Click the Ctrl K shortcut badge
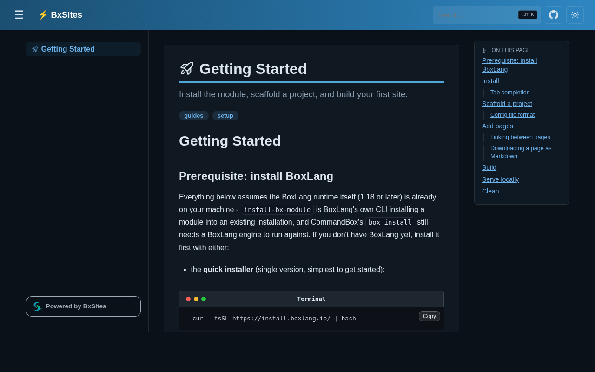Image resolution: width=595 pixels, height=372 pixels. [x=528, y=15]
